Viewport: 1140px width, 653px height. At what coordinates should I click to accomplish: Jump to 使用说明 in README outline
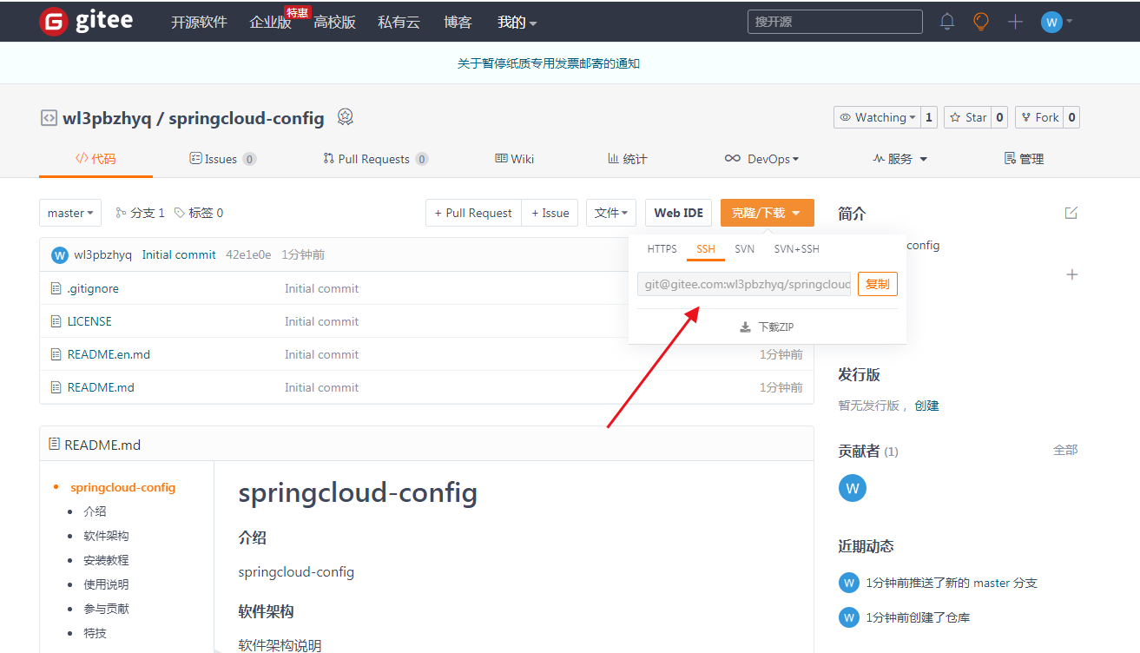106,584
